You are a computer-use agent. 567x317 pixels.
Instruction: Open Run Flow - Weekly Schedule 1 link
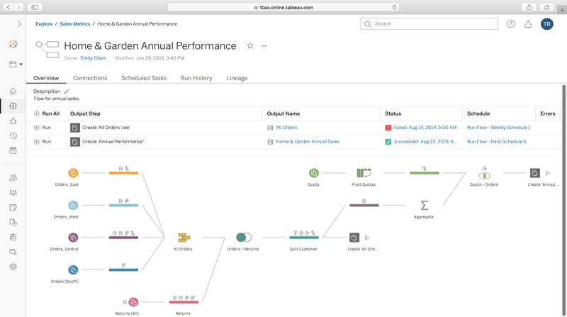tap(498, 128)
